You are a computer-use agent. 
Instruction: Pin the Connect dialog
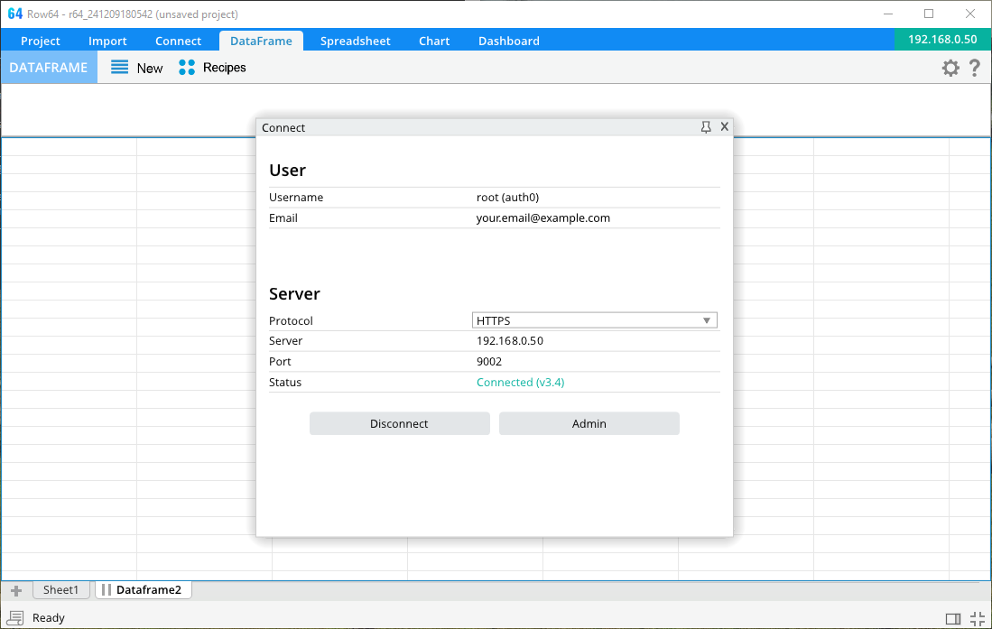coord(706,127)
